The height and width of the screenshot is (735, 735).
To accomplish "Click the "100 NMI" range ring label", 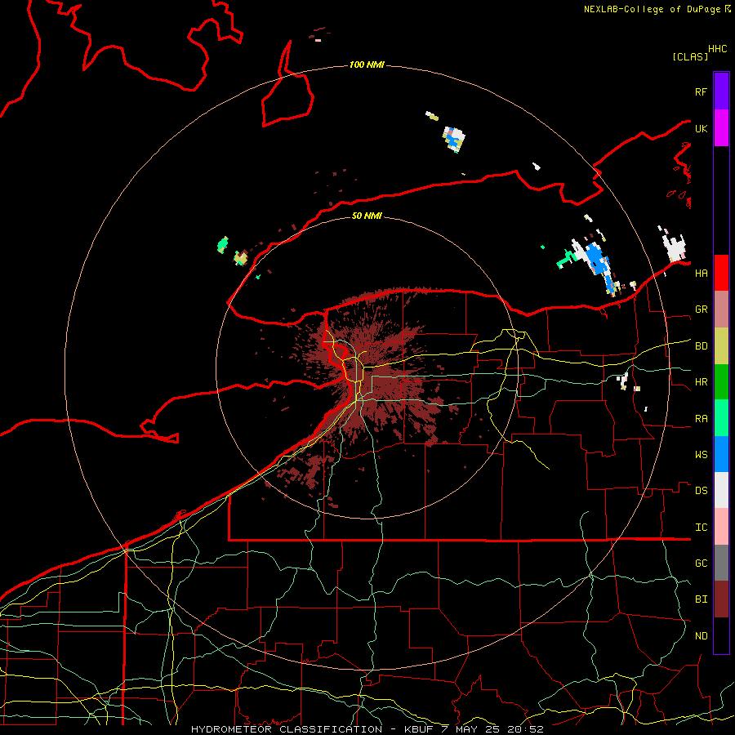I will tap(367, 65).
